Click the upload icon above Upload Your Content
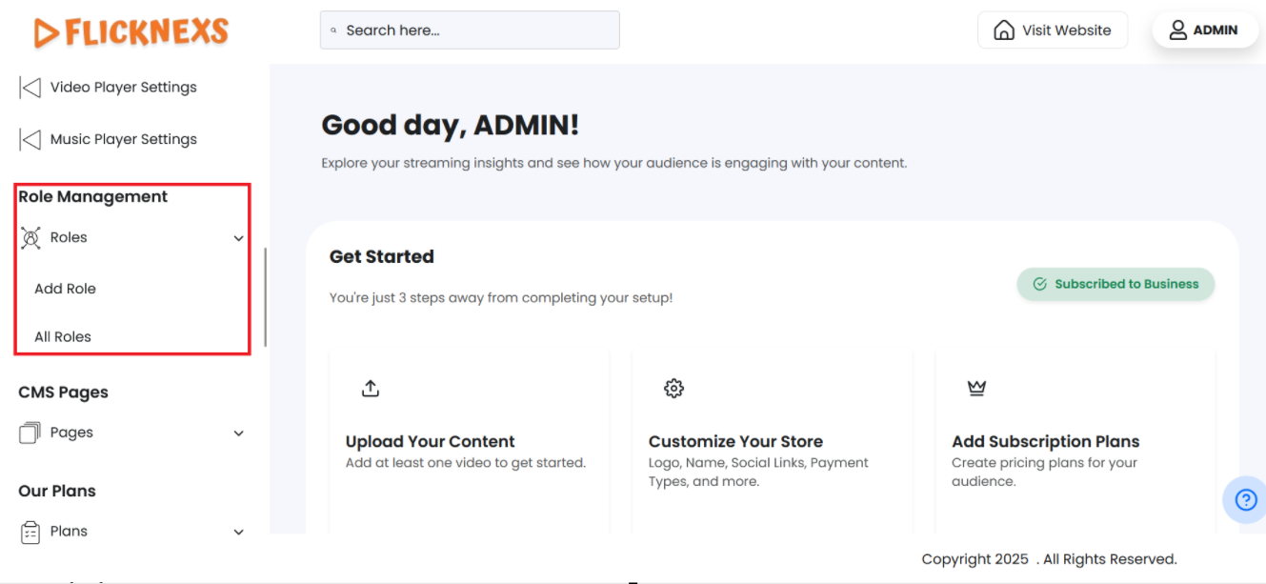The width and height of the screenshot is (1266, 584). (x=371, y=389)
